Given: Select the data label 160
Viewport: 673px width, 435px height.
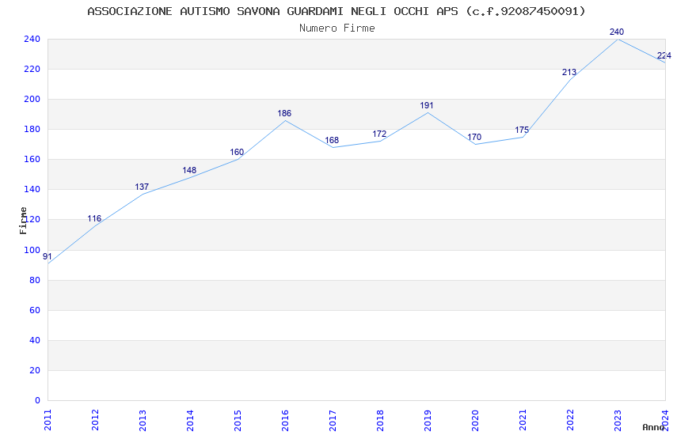Looking at the screenshot, I should click(237, 152).
